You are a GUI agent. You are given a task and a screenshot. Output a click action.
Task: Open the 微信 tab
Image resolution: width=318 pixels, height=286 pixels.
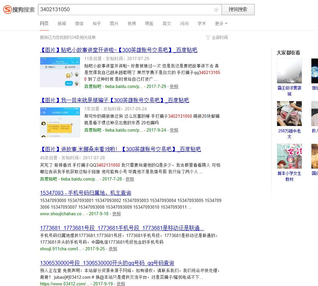pyautogui.click(x=79, y=23)
